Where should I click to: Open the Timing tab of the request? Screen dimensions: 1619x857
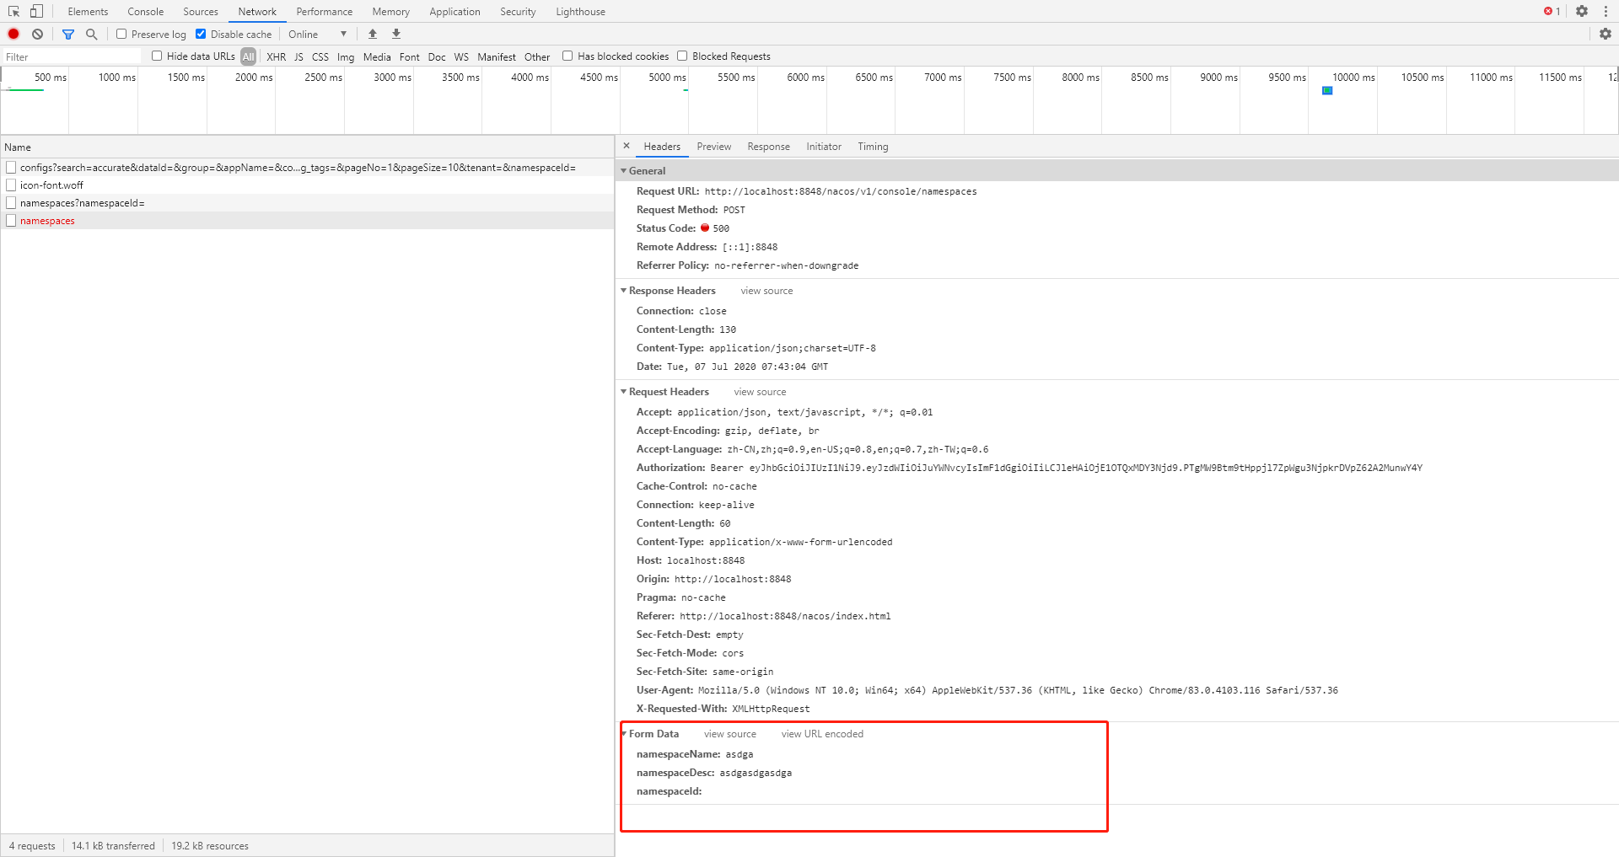(x=873, y=146)
